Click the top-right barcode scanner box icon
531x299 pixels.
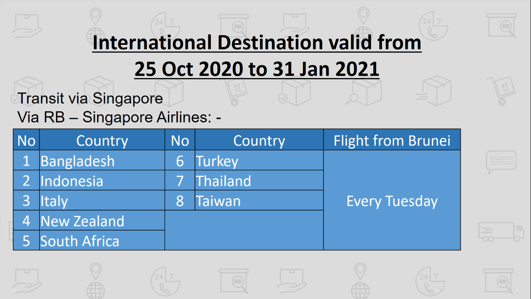[x=502, y=25]
